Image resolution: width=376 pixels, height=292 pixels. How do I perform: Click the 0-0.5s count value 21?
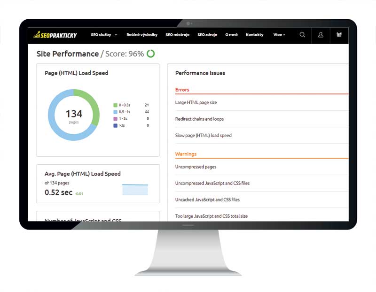point(147,105)
